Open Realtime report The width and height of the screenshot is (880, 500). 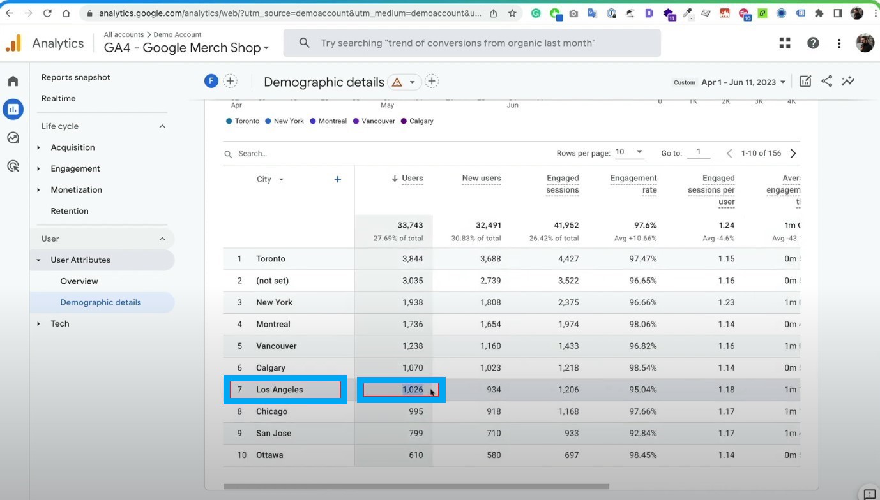tap(58, 98)
